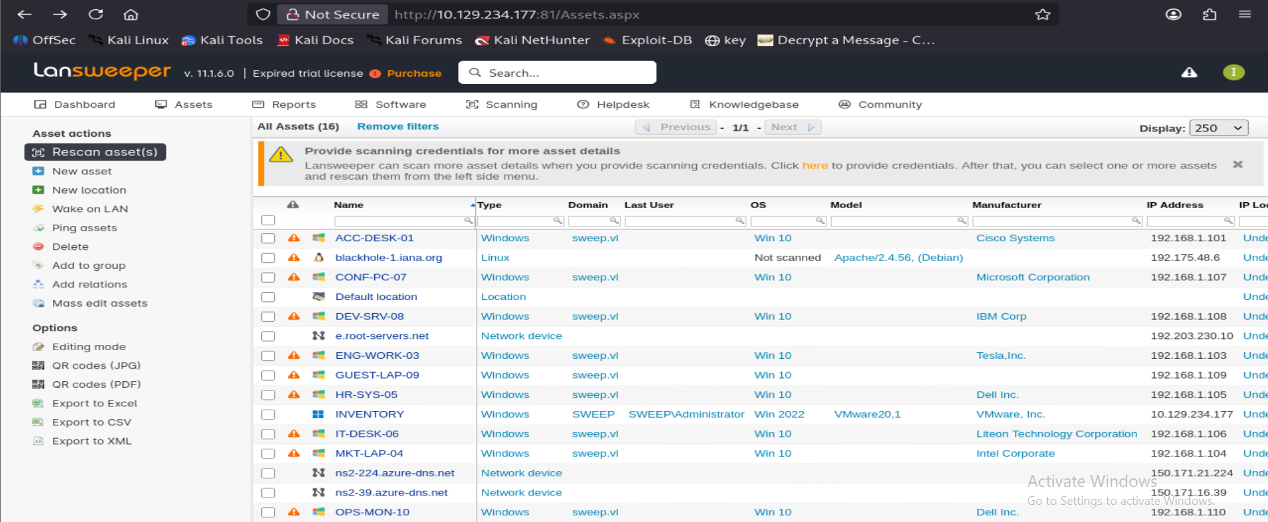Click the Add relations icon

pos(38,285)
